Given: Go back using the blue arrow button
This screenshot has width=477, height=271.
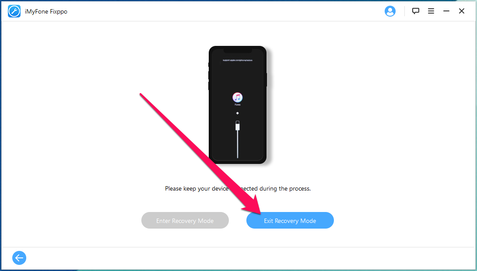Looking at the screenshot, I should [x=19, y=258].
